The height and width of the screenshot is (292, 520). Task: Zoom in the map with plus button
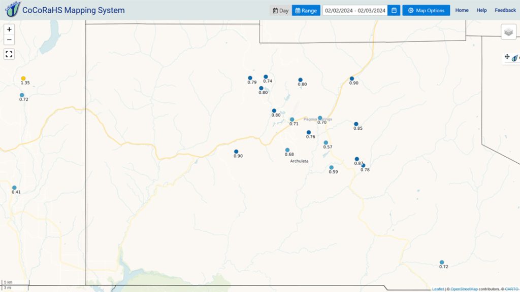click(x=9, y=29)
